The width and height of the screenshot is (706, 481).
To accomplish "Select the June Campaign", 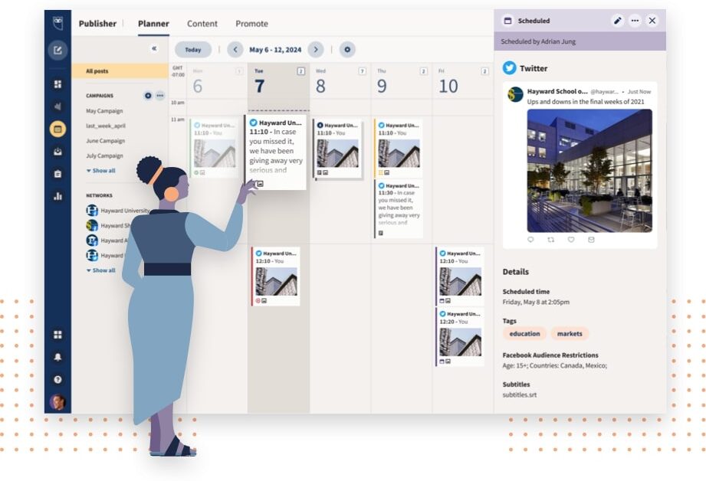I will coord(105,140).
